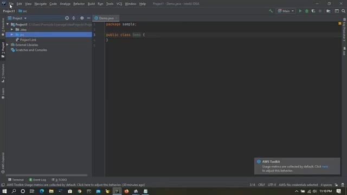
Task: Open the Project view type dropdown
Action: coord(17,18)
